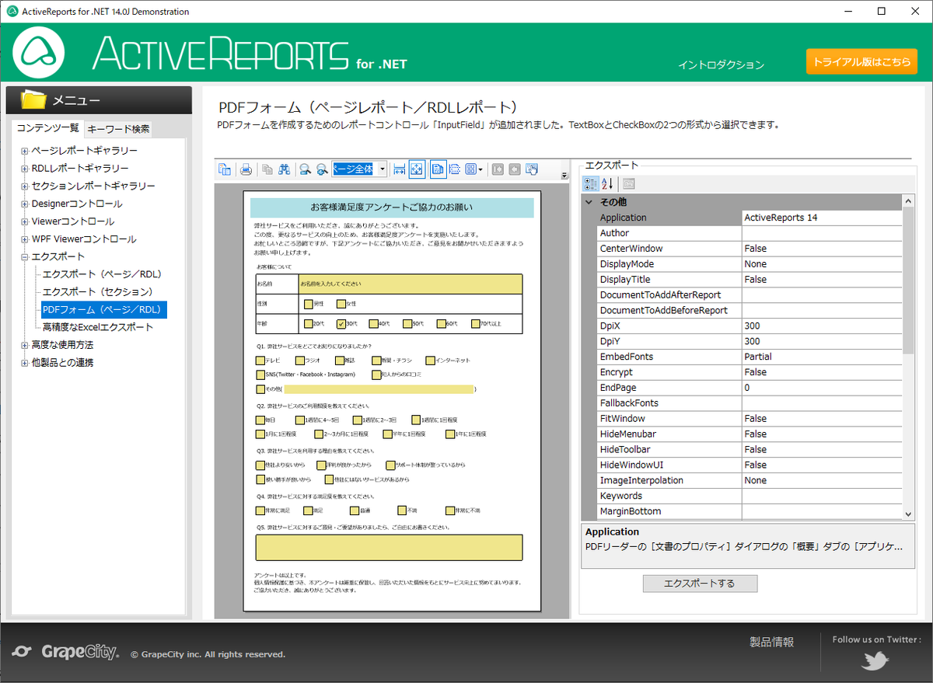
Task: Check the 男性 checkbox in form
Action: [x=309, y=304]
